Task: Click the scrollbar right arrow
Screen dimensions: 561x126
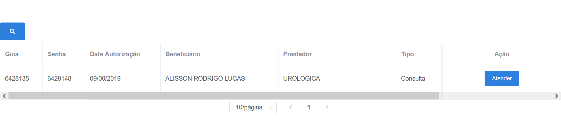Action: (557, 96)
